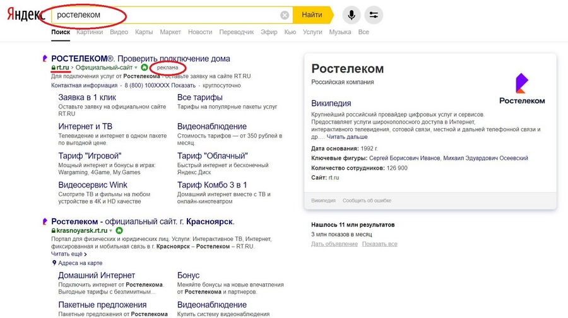Open the Услуги tab
Image resolution: width=568 pixels, height=318 pixels.
[312, 32]
